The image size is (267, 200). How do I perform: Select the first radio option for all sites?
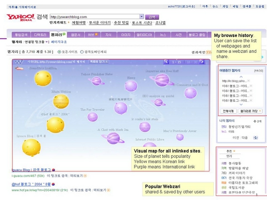click(x=59, y=52)
